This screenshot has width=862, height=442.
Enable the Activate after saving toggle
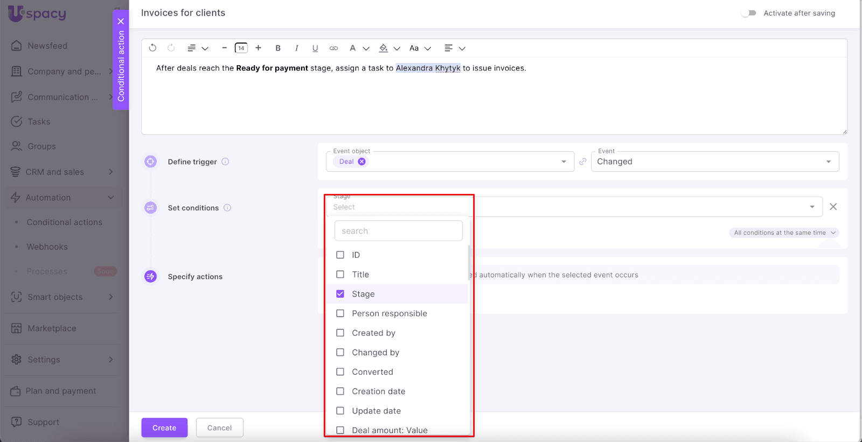click(x=748, y=13)
